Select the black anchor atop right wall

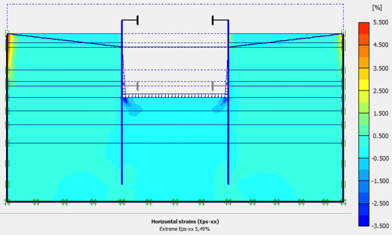click(220, 20)
